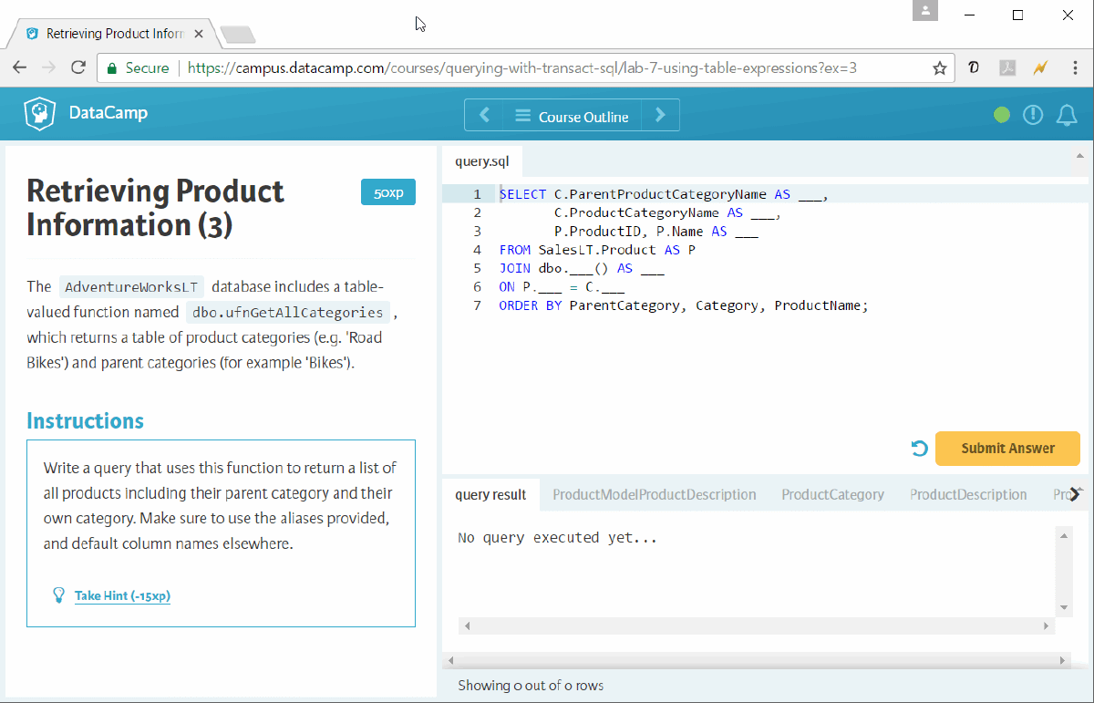Screen dimensions: 1094x703
Task: Click the lightbulb next to Take Hint
Action: (x=58, y=595)
